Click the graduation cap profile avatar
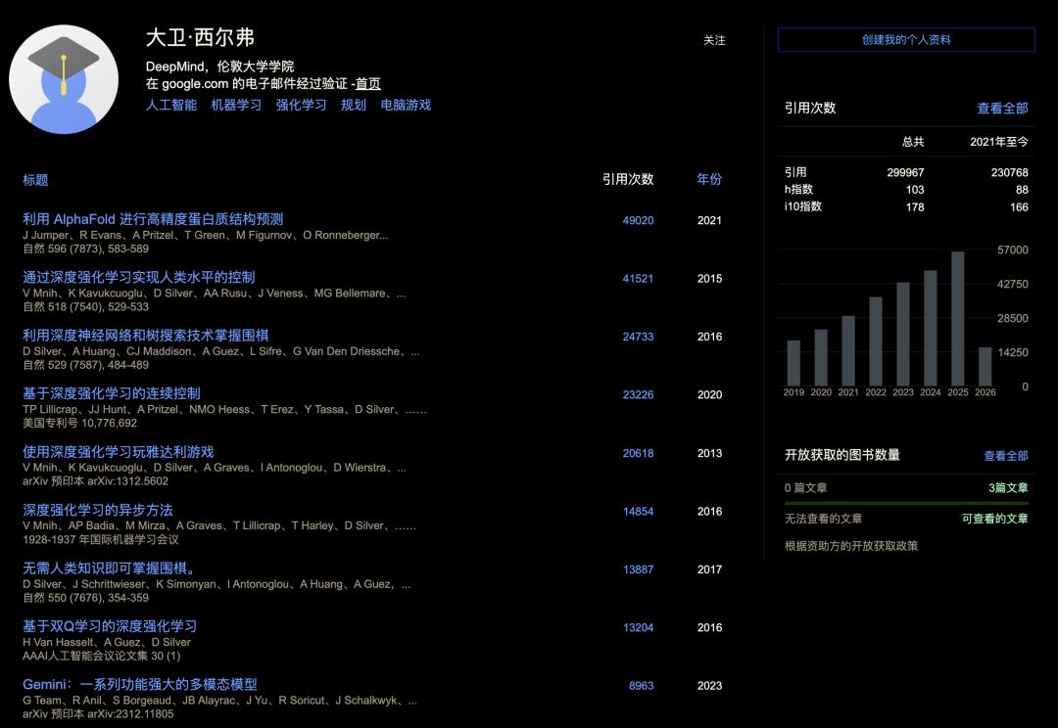The image size is (1058, 728). [64, 79]
